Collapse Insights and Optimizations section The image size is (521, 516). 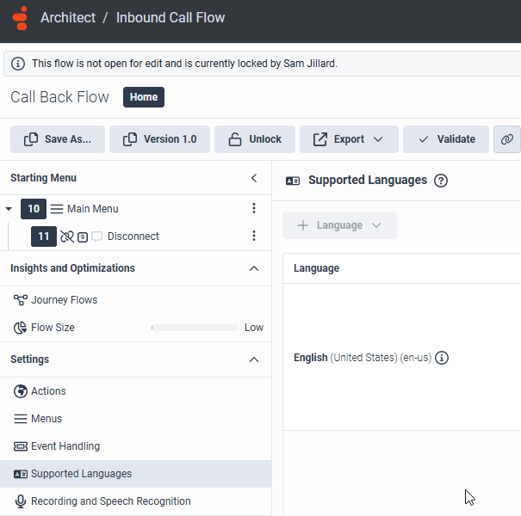(254, 268)
